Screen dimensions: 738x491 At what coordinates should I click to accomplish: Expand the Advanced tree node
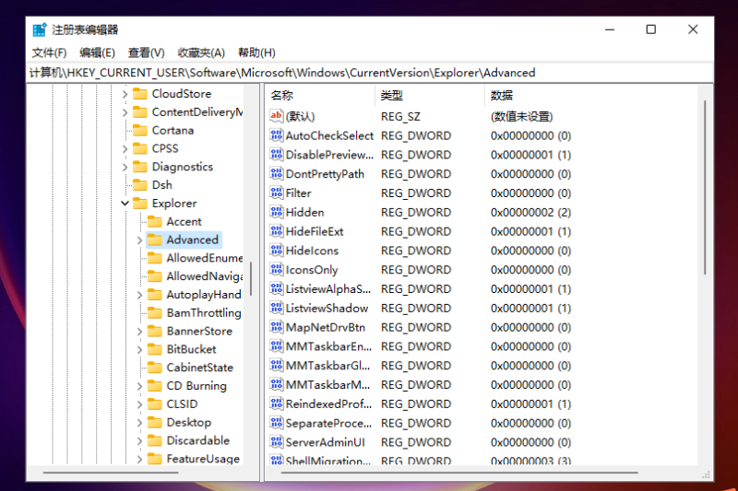pos(139,240)
